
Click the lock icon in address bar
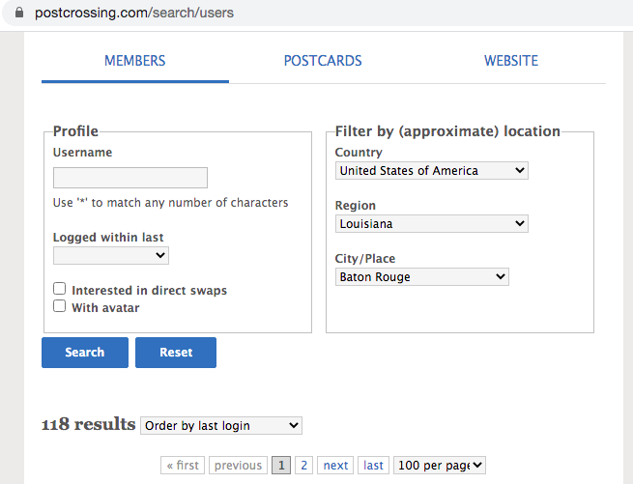click(x=19, y=13)
